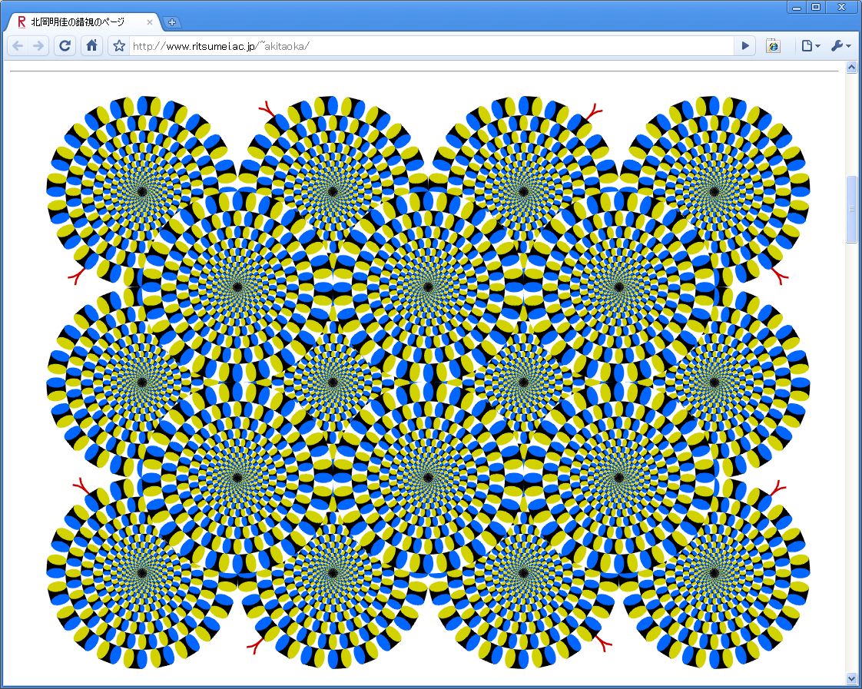The image size is (862, 689).
Task: Minimize the browser window
Action: (x=797, y=7)
